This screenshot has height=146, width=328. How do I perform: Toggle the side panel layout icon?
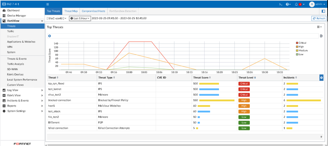coord(323,11)
